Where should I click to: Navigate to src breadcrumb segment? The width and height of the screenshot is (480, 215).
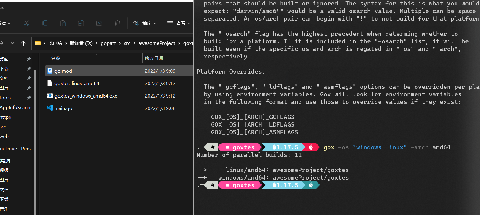(x=127, y=43)
